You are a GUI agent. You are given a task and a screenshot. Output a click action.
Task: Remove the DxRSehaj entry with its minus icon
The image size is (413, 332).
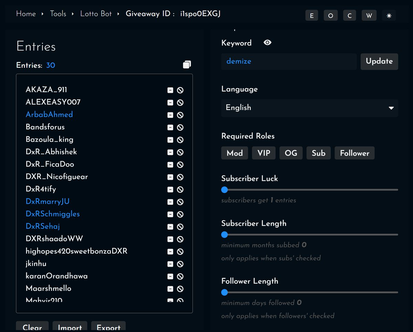(170, 226)
